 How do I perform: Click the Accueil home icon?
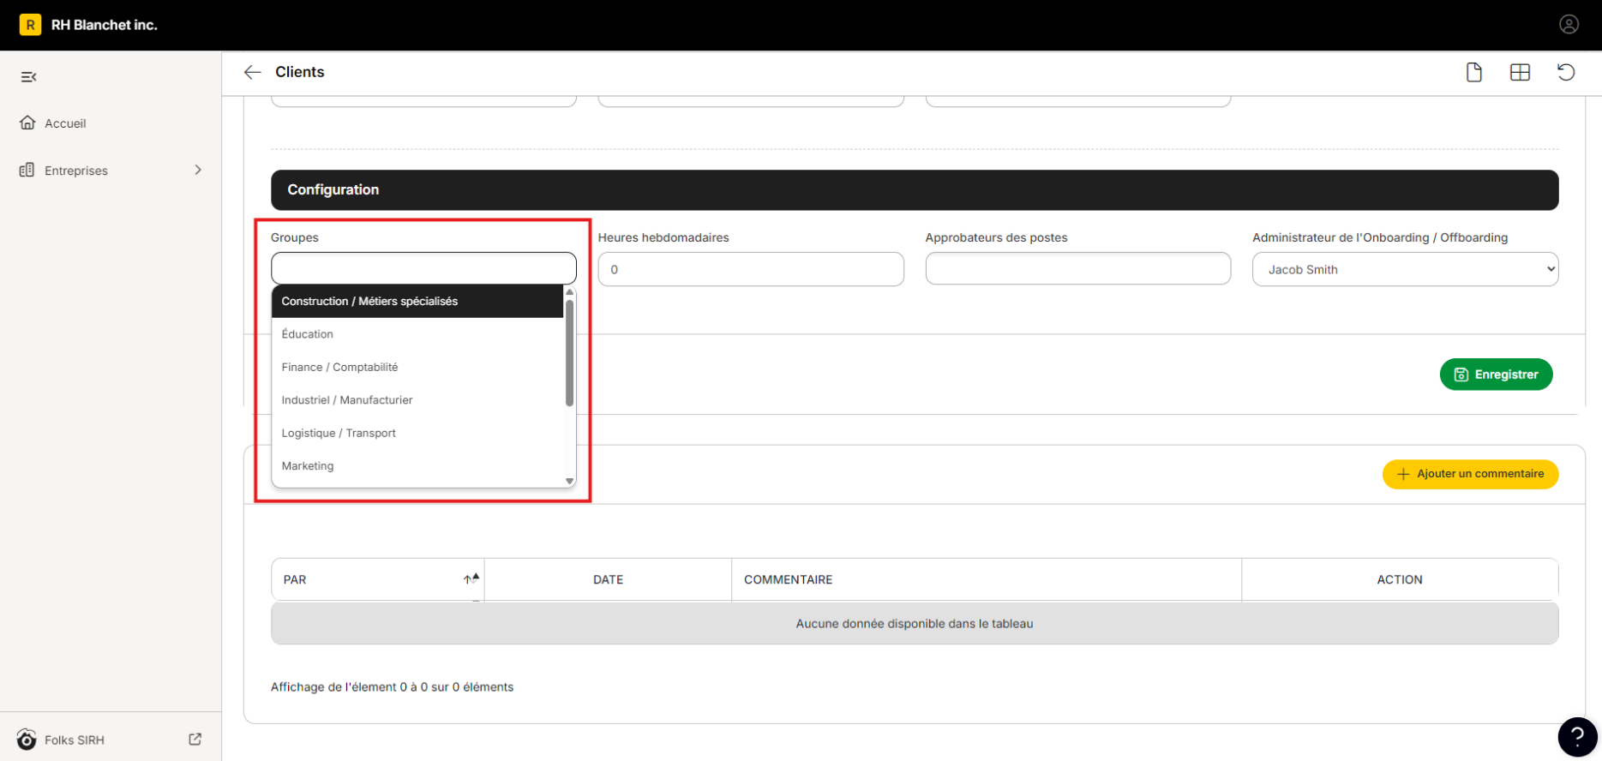coord(27,123)
